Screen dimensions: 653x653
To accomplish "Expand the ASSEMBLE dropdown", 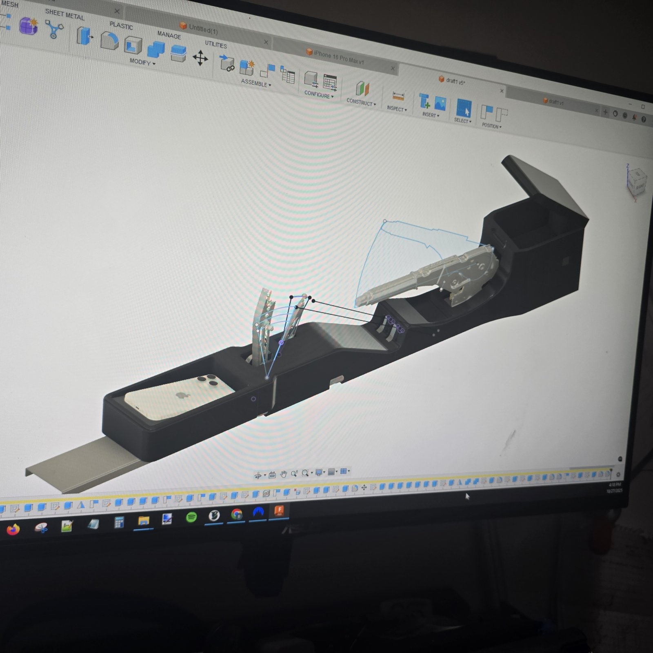I will [256, 83].
